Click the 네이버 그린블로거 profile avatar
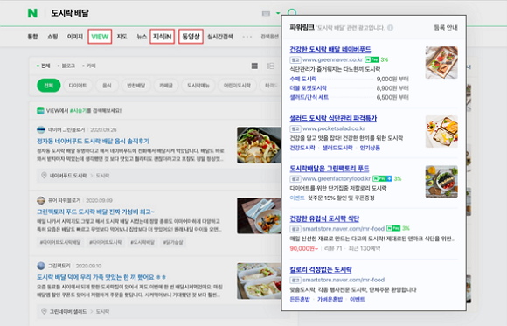 [x=41, y=129]
